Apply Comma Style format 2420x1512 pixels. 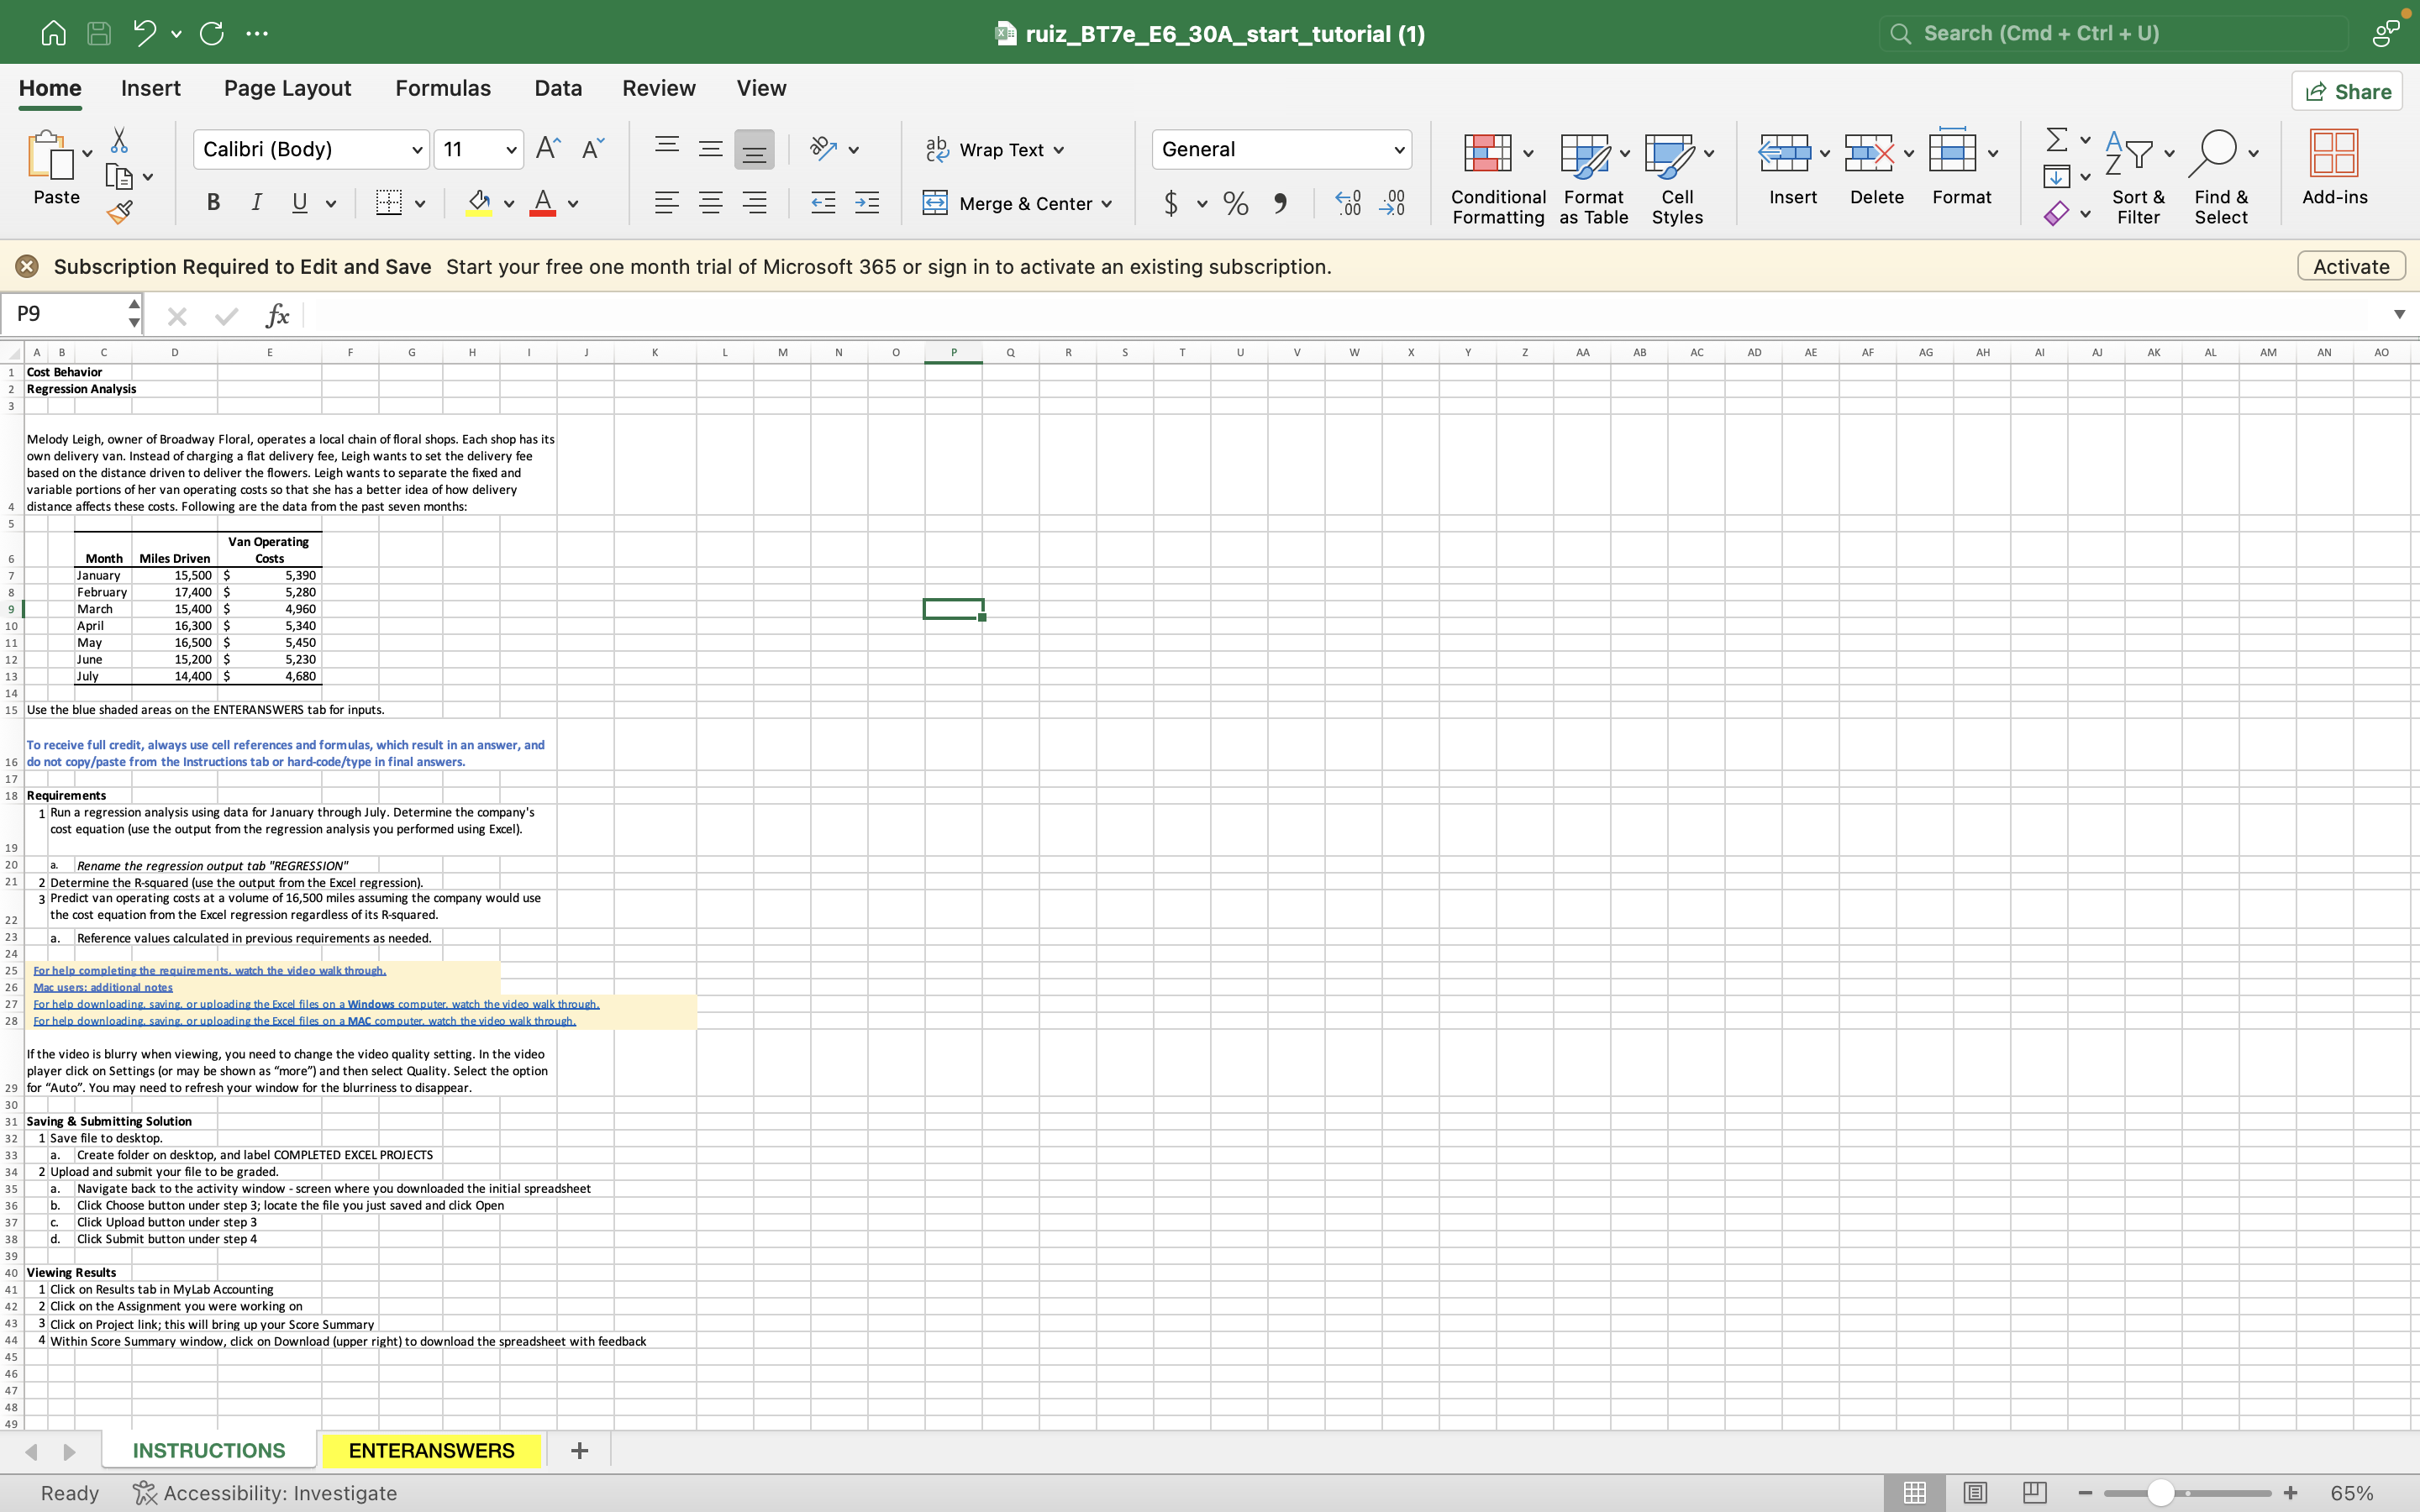pyautogui.click(x=1280, y=203)
